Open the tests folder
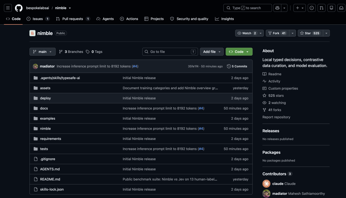 point(44,149)
